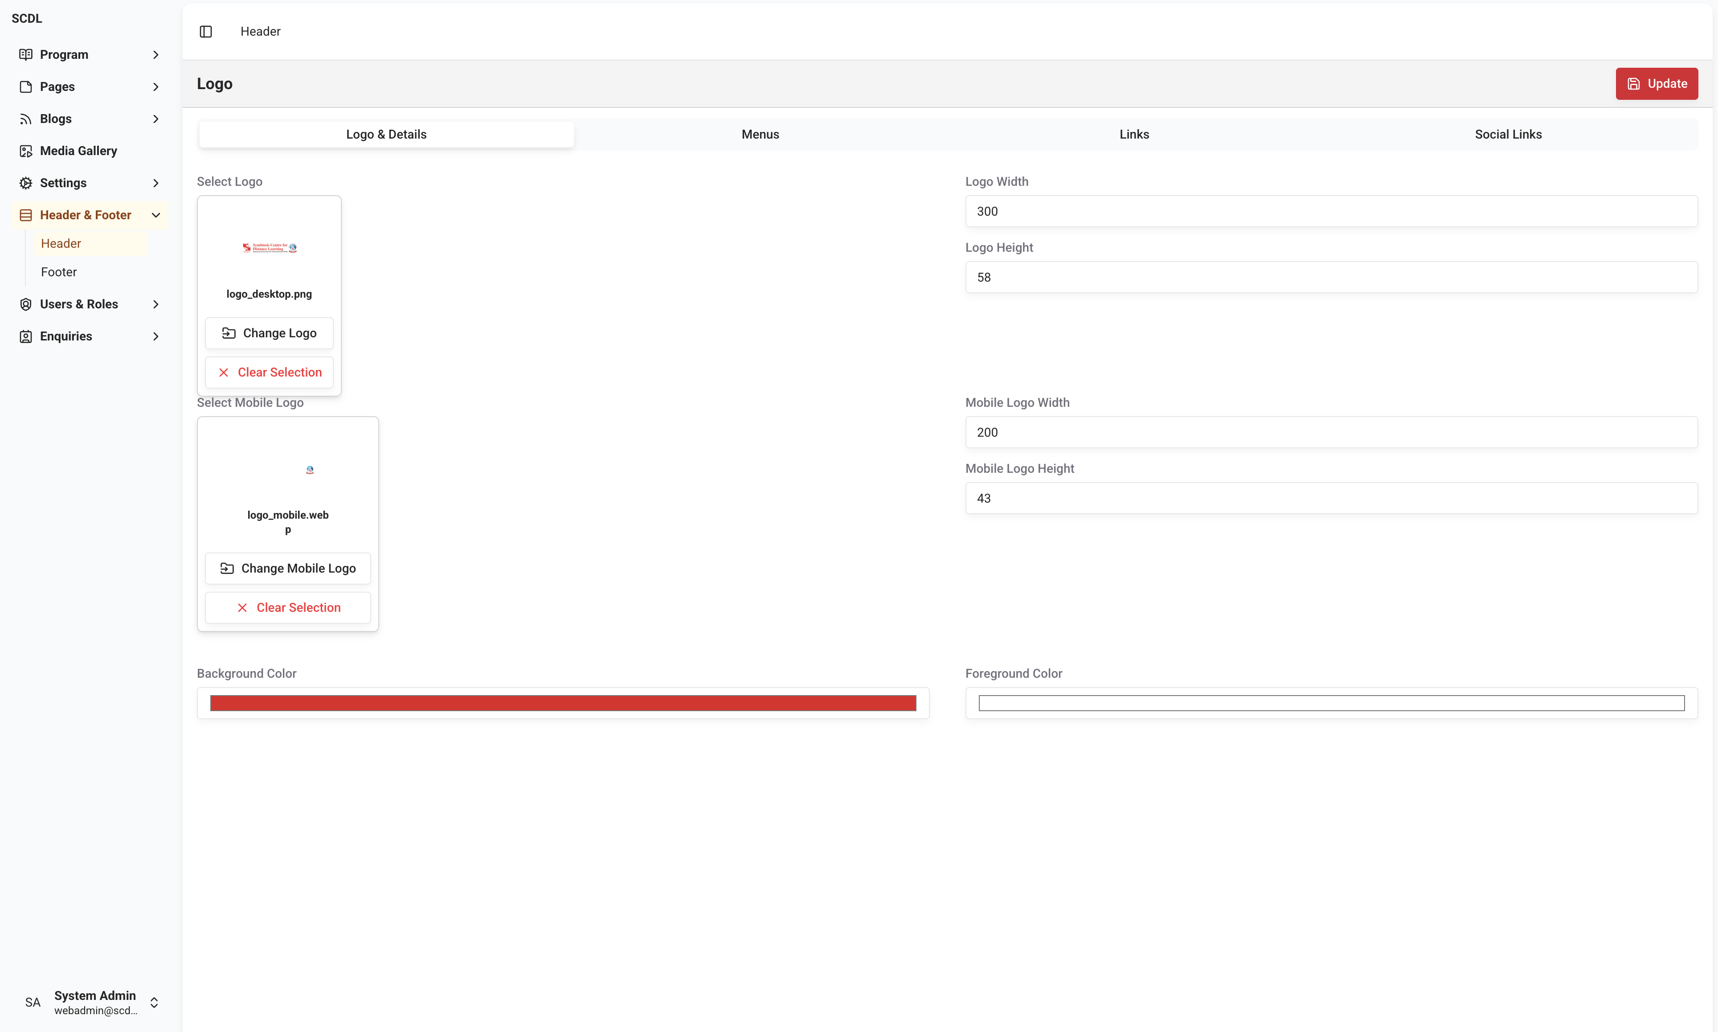Click the Blogs RSS icon
This screenshot has height=1032, width=1718.
26,119
